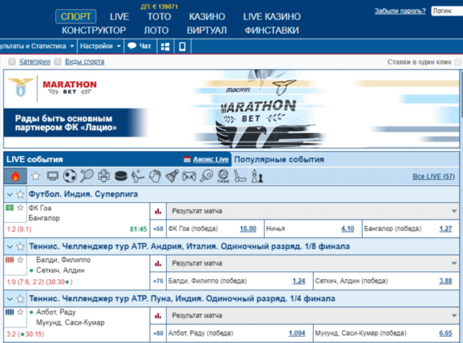463x343 pixels.
Task: Select the fire icon for hot LIVE events
Action: click(15, 176)
